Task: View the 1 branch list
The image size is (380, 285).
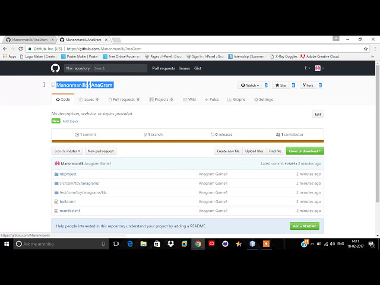Action: (153, 135)
